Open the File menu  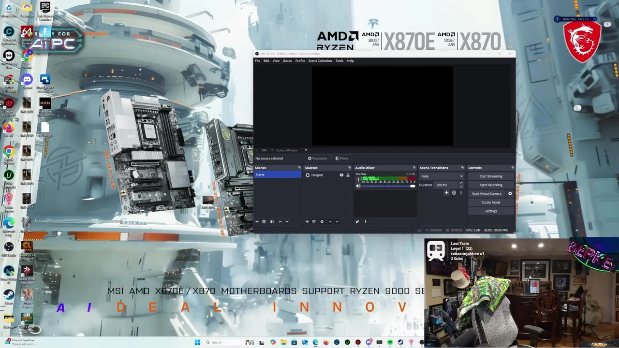coord(258,61)
